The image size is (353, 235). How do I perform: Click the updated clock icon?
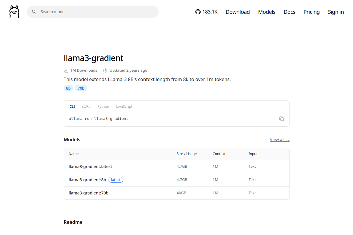click(x=105, y=70)
